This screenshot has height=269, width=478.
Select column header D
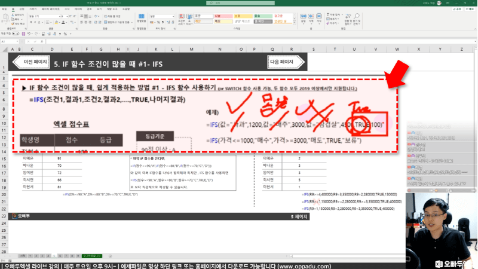(52, 49)
